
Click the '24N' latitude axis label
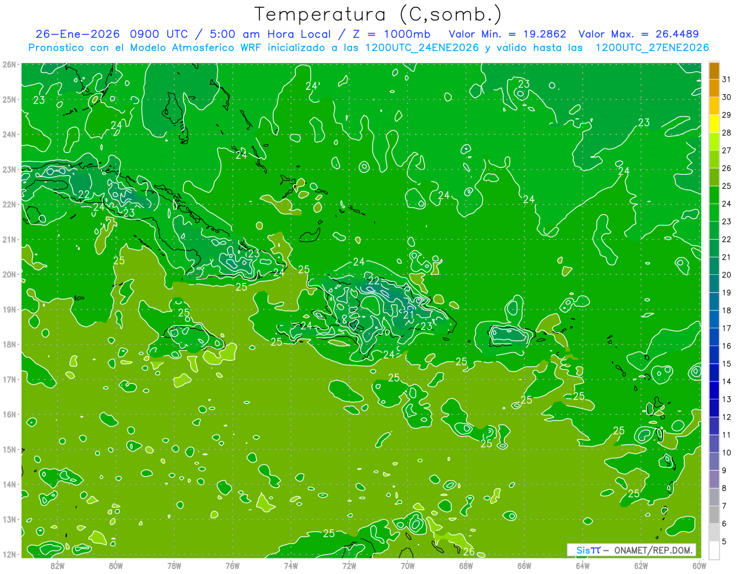tap(9, 134)
